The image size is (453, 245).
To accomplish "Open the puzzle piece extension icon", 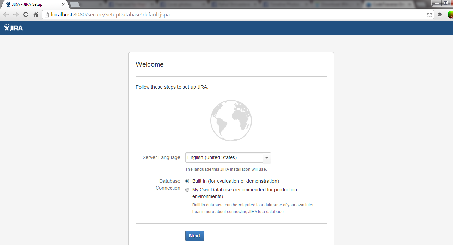I will [440, 15].
